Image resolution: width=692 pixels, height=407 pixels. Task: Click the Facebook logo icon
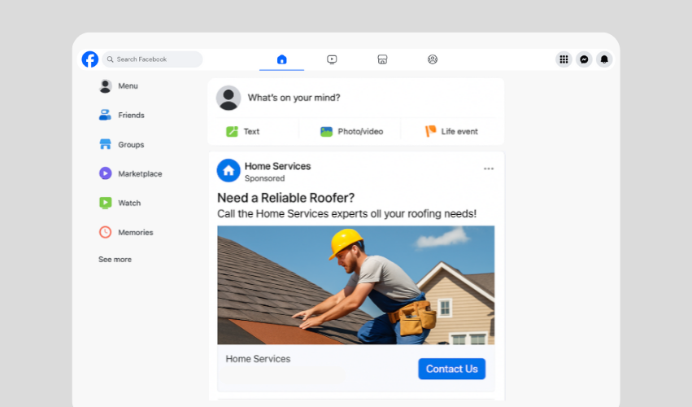89,59
